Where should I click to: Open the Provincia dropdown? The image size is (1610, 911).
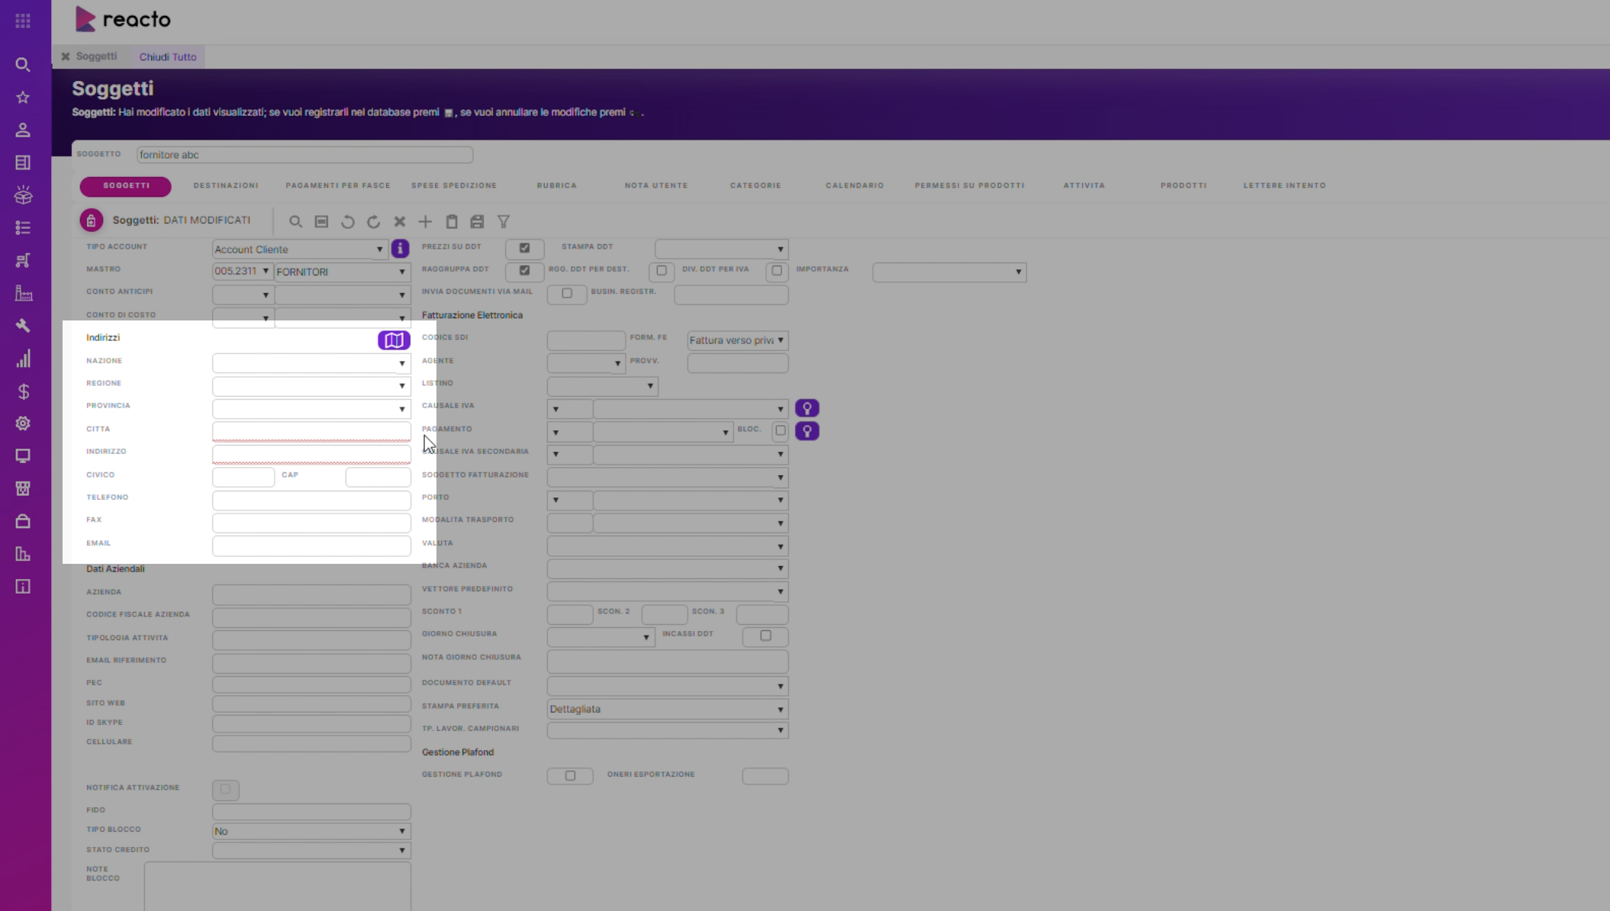[311, 409]
